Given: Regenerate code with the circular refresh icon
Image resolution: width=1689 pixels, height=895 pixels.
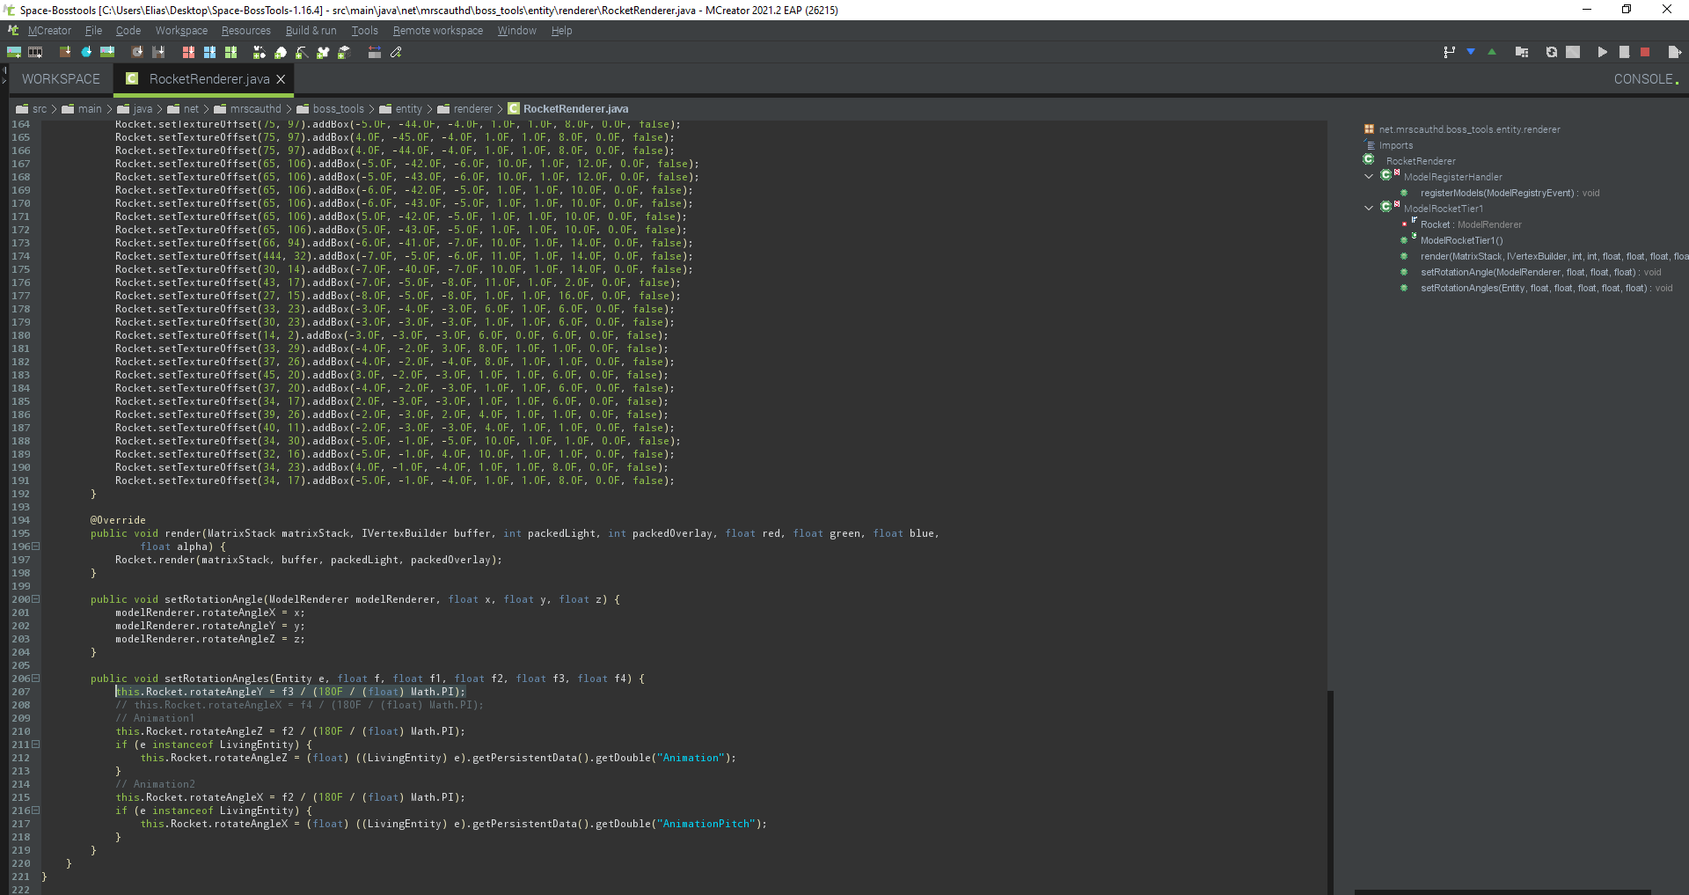Looking at the screenshot, I should coord(1552,52).
